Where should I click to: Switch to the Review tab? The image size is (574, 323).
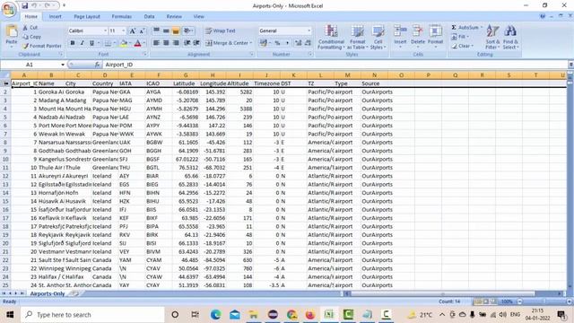coord(174,16)
